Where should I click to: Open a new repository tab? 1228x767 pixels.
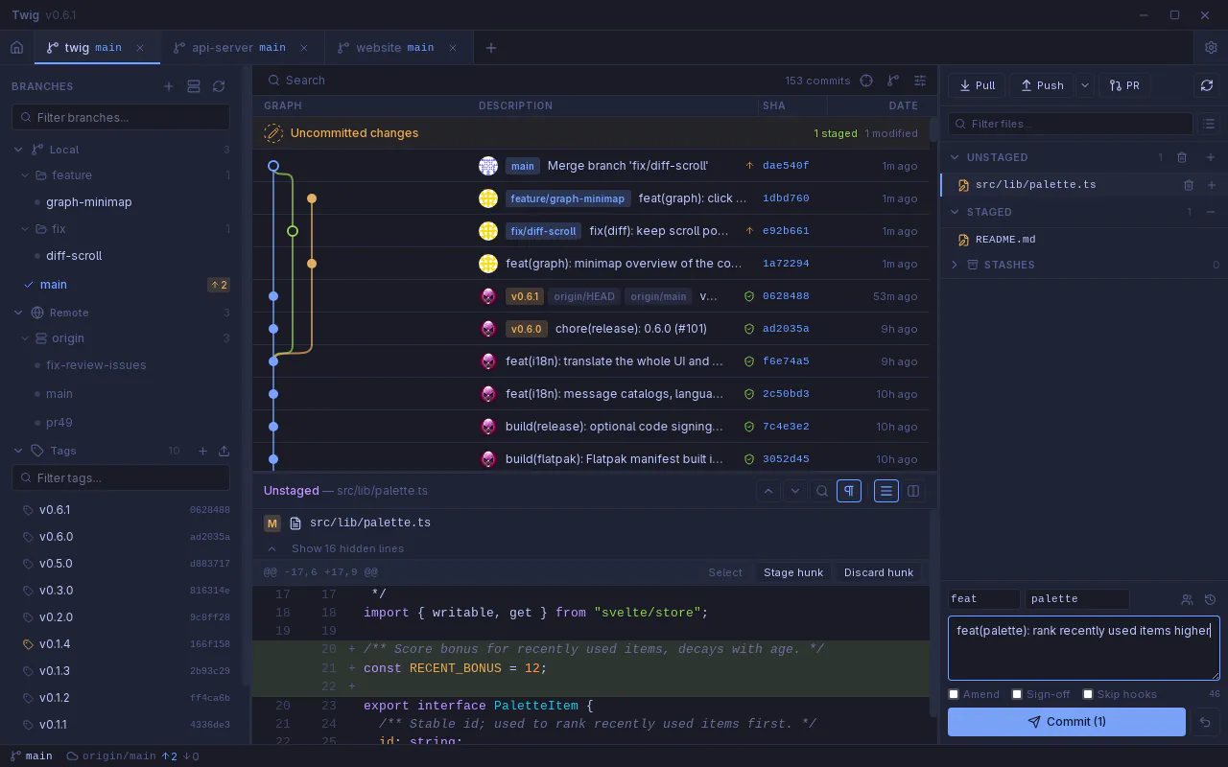click(491, 47)
